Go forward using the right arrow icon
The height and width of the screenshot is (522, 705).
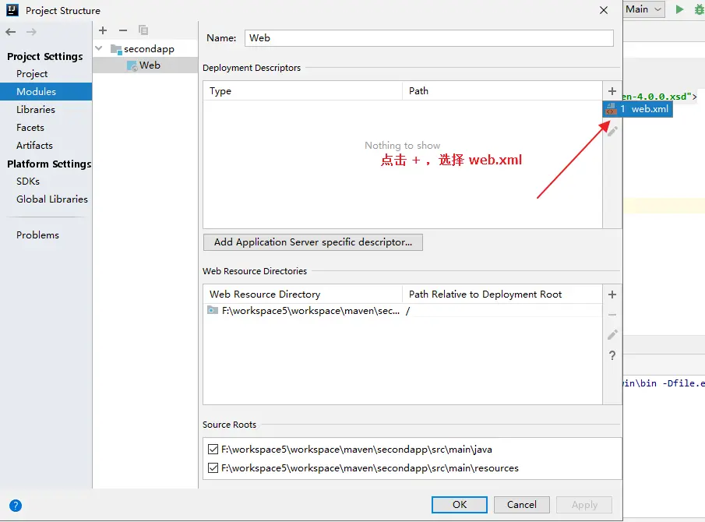point(31,32)
